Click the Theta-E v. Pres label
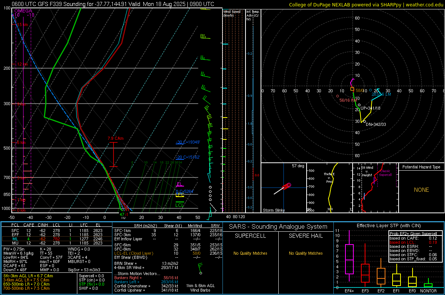 pos(329,178)
